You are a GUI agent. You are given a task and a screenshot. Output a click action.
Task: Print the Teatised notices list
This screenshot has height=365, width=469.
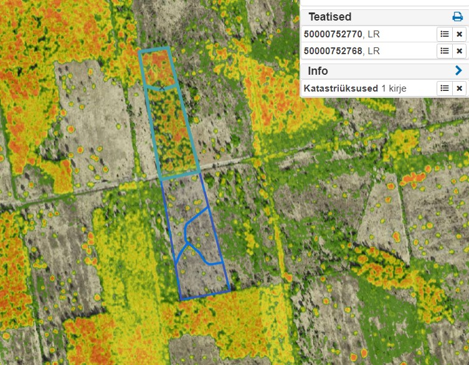(457, 16)
